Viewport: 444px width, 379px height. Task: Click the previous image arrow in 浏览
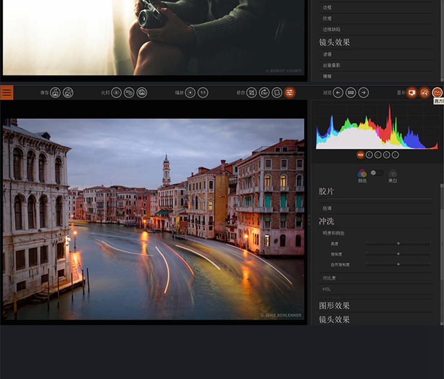click(339, 93)
